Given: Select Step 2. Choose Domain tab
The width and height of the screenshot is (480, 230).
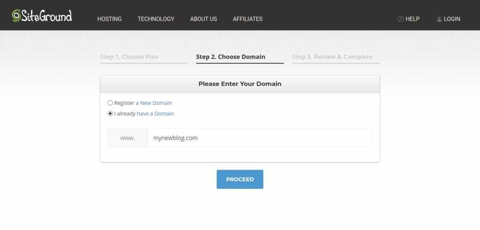Looking at the screenshot, I should [x=240, y=57].
